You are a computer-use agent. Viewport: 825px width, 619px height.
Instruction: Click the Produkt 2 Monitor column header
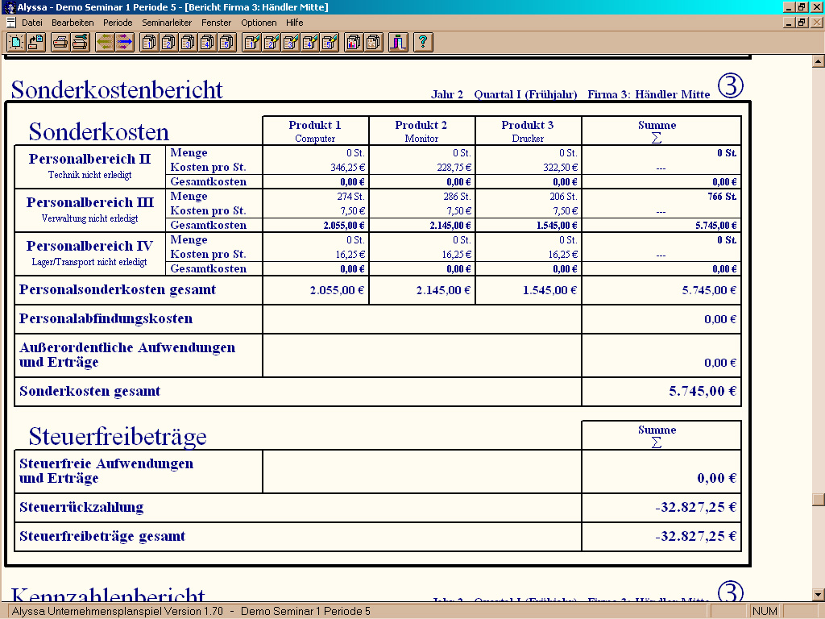tap(421, 131)
